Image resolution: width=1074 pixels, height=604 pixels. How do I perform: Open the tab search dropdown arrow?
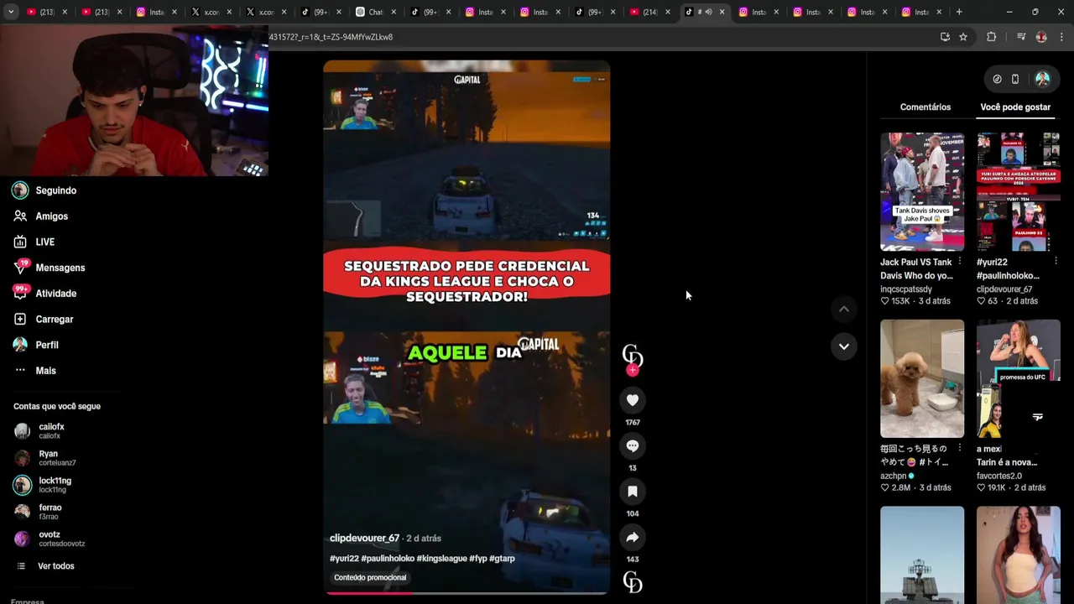pos(11,12)
